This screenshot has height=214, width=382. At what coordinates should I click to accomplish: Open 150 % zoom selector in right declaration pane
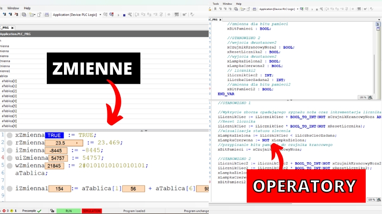[x=363, y=97]
